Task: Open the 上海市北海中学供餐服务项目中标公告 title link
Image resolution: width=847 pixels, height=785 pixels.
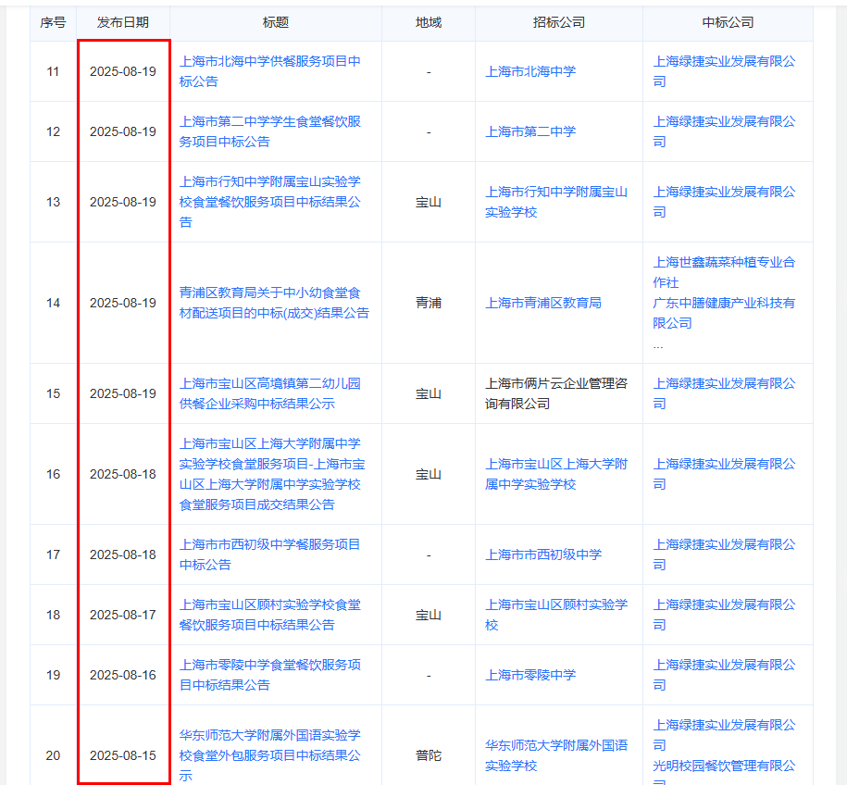Action: (x=270, y=71)
